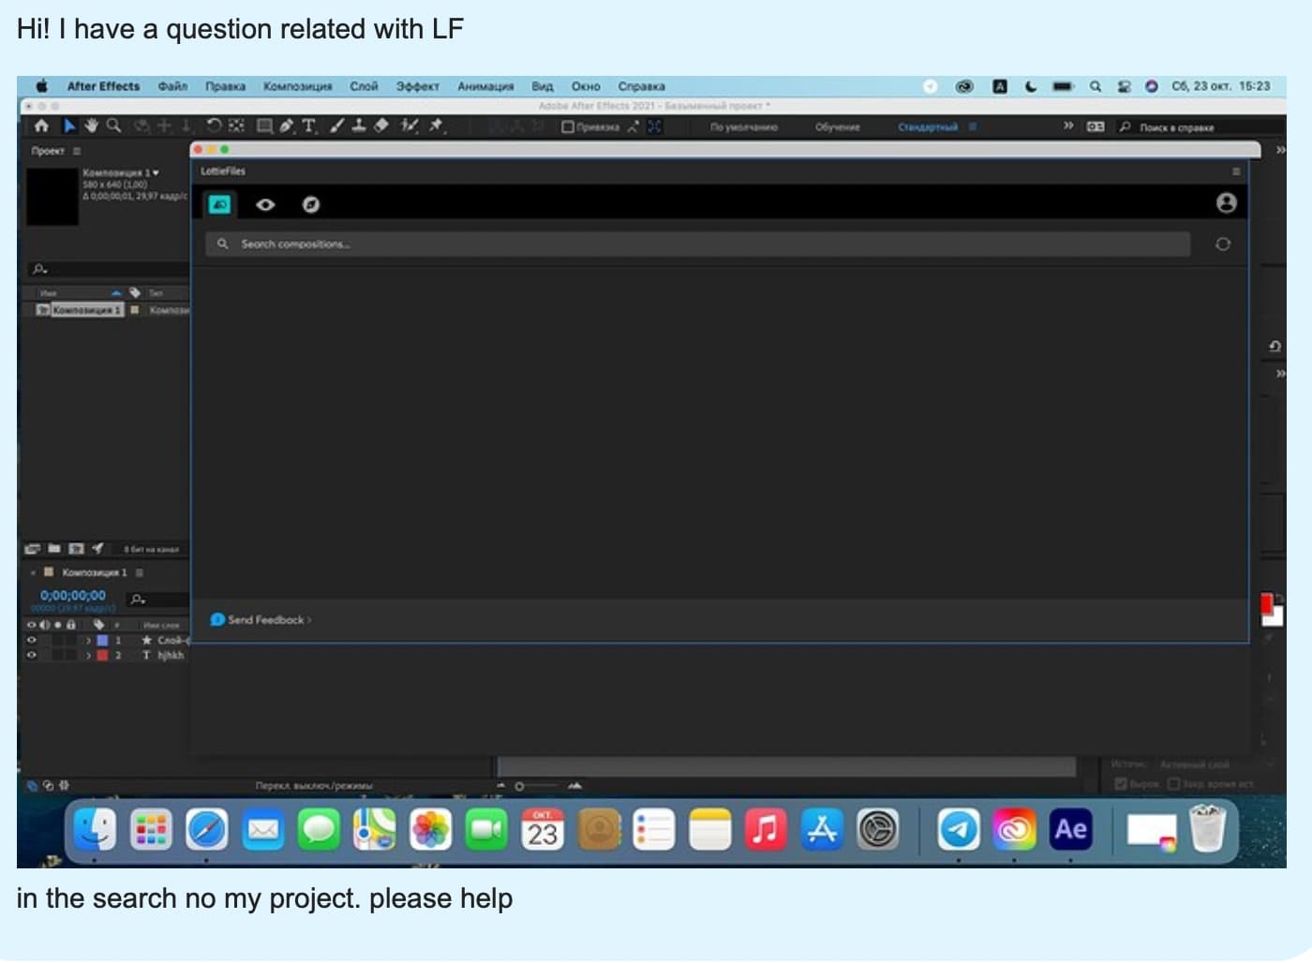Open the LottieFiles discover compass tab
This screenshot has width=1312, height=963.
click(311, 204)
